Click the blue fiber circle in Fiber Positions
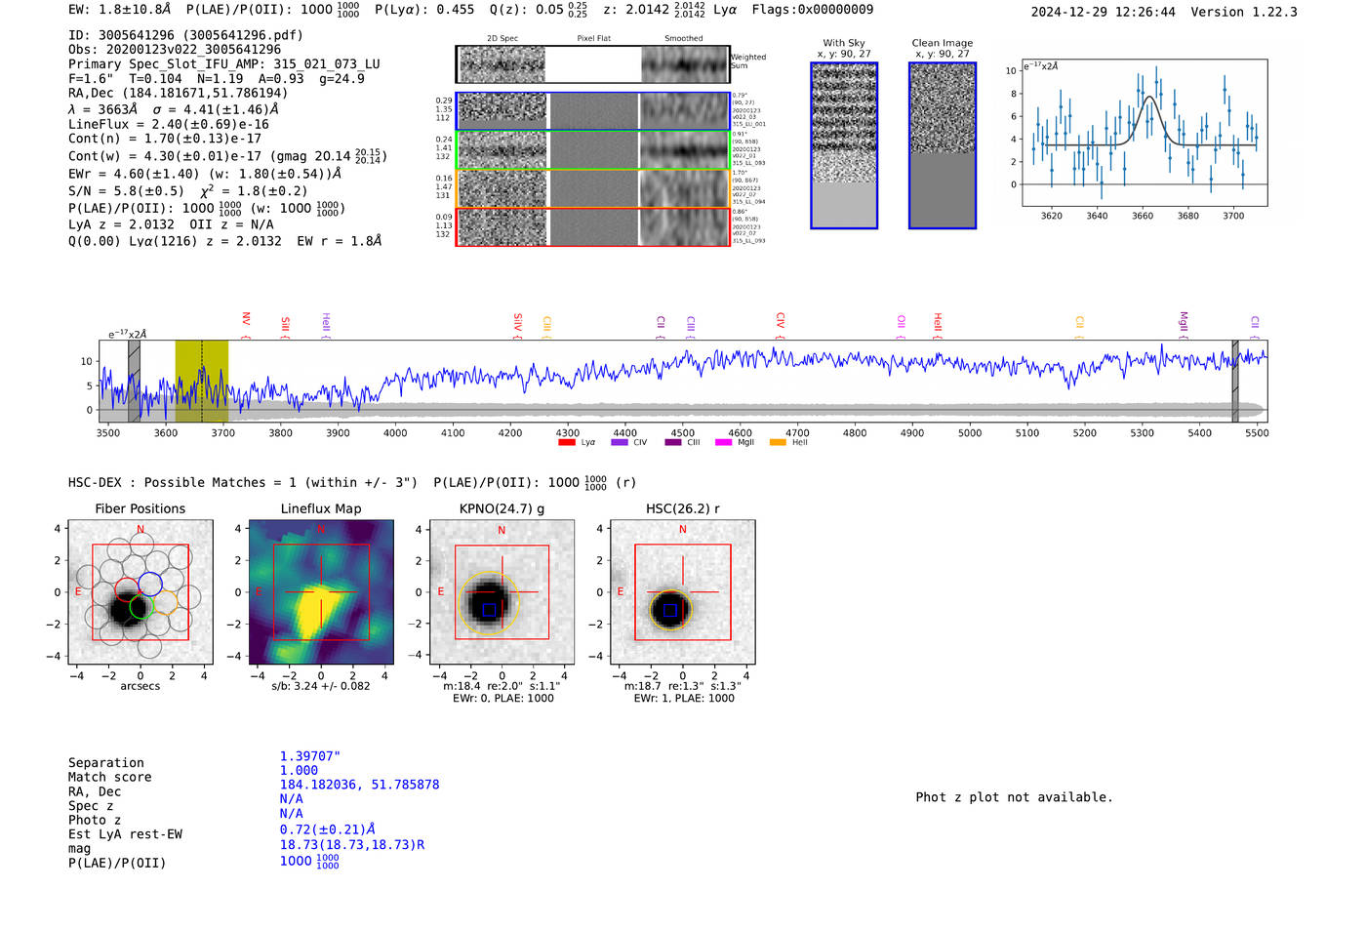The width and height of the screenshot is (1366, 930). 150,584
